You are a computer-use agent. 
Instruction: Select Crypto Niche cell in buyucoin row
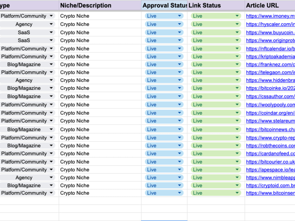tap(100, 32)
